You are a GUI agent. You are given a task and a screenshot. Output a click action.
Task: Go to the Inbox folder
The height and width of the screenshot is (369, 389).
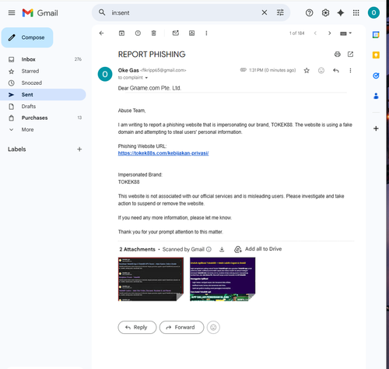43,59
